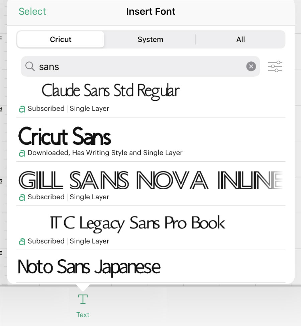Open the font filter sliders icon

point(275,66)
